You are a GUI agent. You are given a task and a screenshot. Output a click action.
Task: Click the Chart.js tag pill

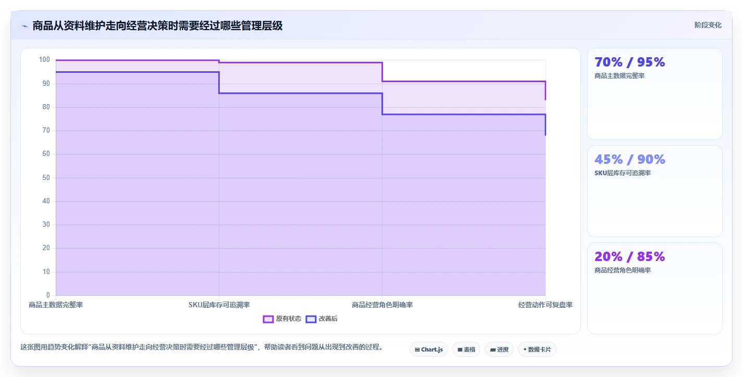tap(428, 349)
